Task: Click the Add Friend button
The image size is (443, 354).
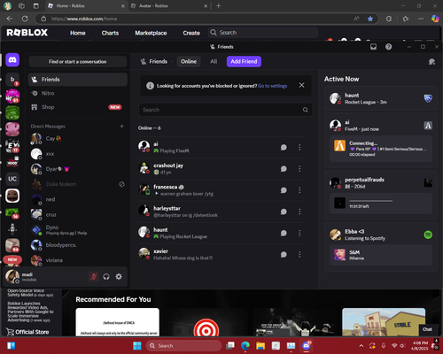Action: (x=244, y=61)
